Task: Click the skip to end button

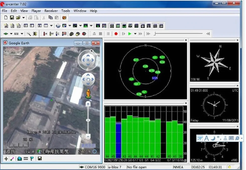Action: pyautogui.click(x=208, y=34)
